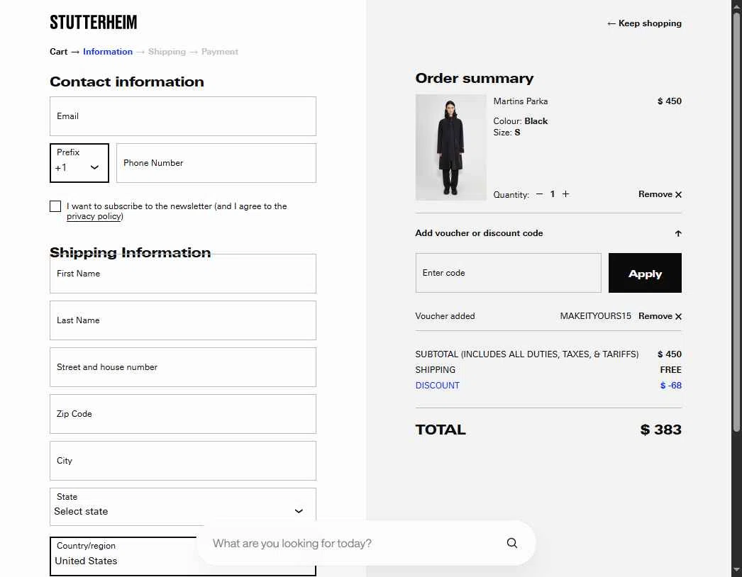Click into the Enter code field
Image resolution: width=742 pixels, height=577 pixels.
click(508, 273)
